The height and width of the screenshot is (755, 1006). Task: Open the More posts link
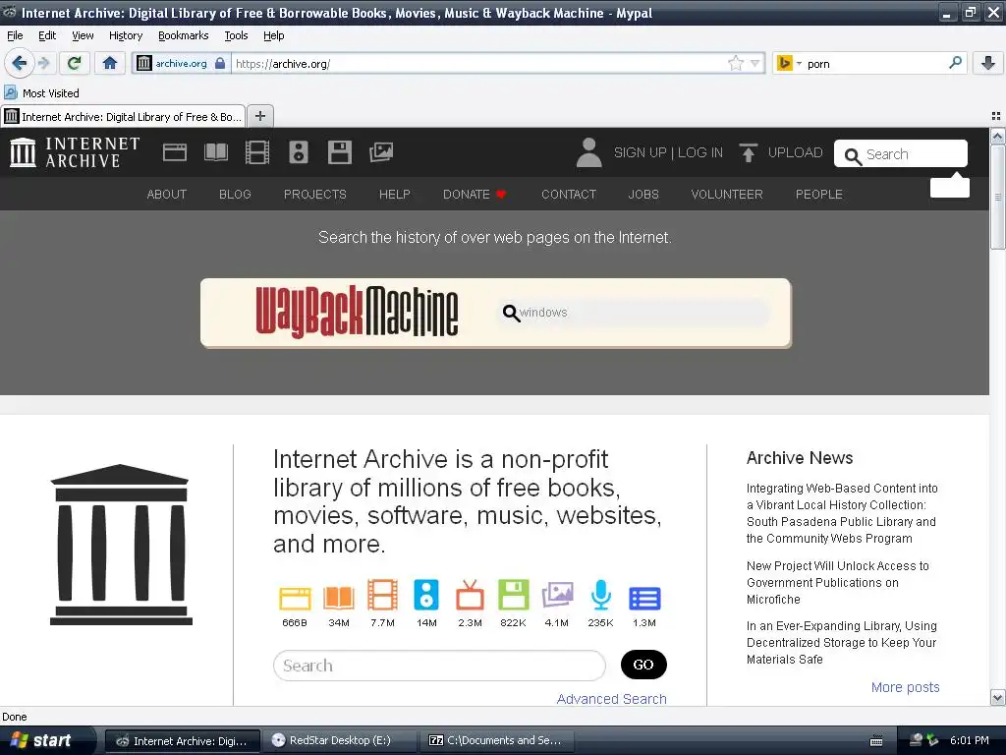point(905,687)
